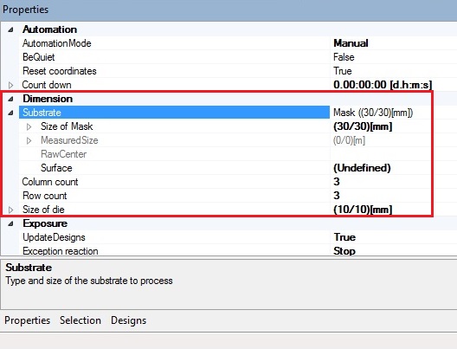The image size is (457, 349).
Task: Open the Designs tab
Action: click(128, 320)
